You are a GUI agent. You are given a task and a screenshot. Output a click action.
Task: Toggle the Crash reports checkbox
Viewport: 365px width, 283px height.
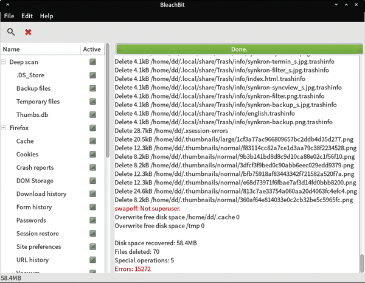(x=93, y=167)
